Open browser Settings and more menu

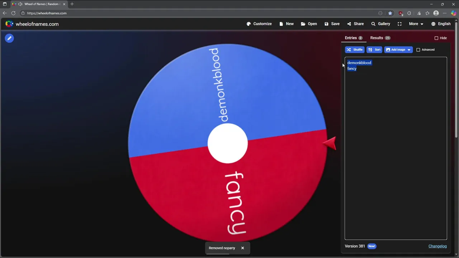pos(445,13)
